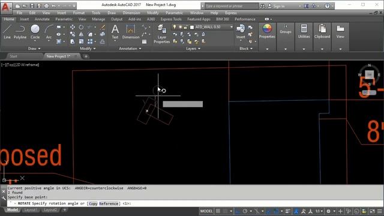This screenshot has height=216, width=384.
Task: Select the Polyline tool
Action: tap(20, 32)
